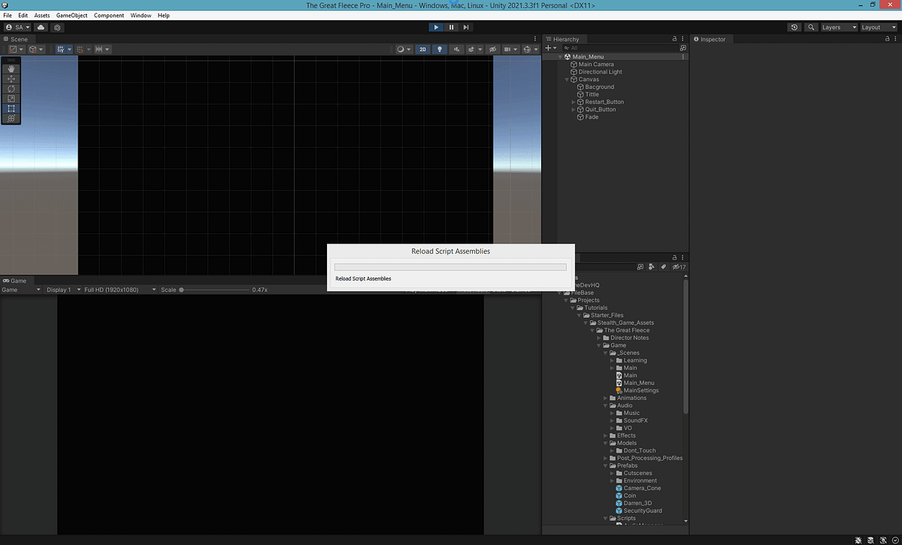This screenshot has width=902, height=545.
Task: Toggle the scene lighting bulb icon
Action: [x=440, y=49]
